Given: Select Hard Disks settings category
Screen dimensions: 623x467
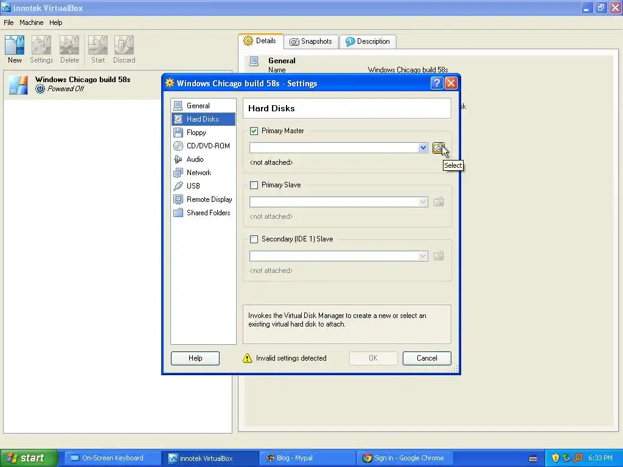Looking at the screenshot, I should click(203, 119).
